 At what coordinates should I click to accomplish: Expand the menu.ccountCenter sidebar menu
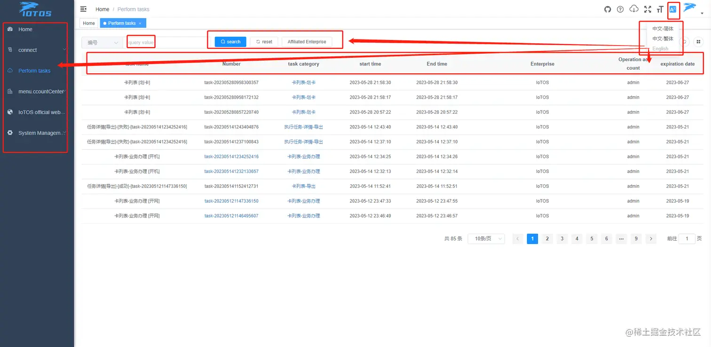[x=37, y=91]
